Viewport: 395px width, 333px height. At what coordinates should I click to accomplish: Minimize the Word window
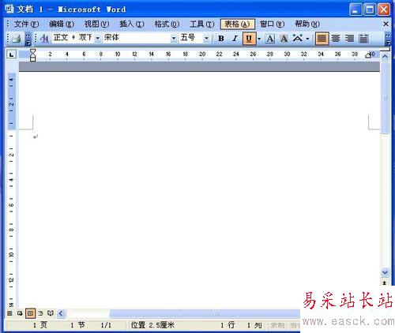click(x=355, y=9)
